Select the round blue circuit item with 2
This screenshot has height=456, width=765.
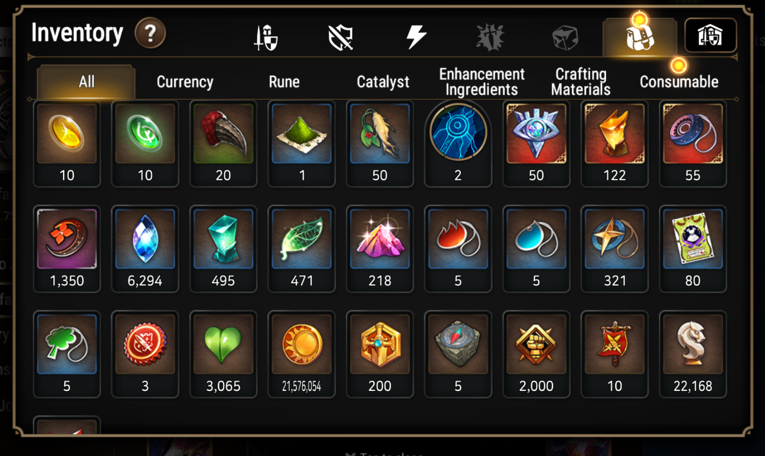(458, 143)
